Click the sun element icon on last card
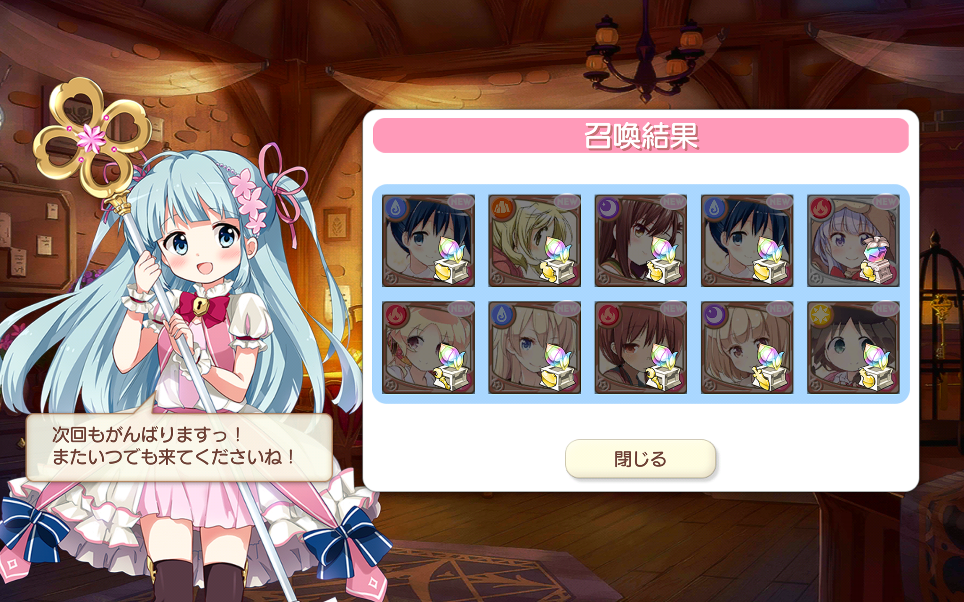 click(821, 316)
